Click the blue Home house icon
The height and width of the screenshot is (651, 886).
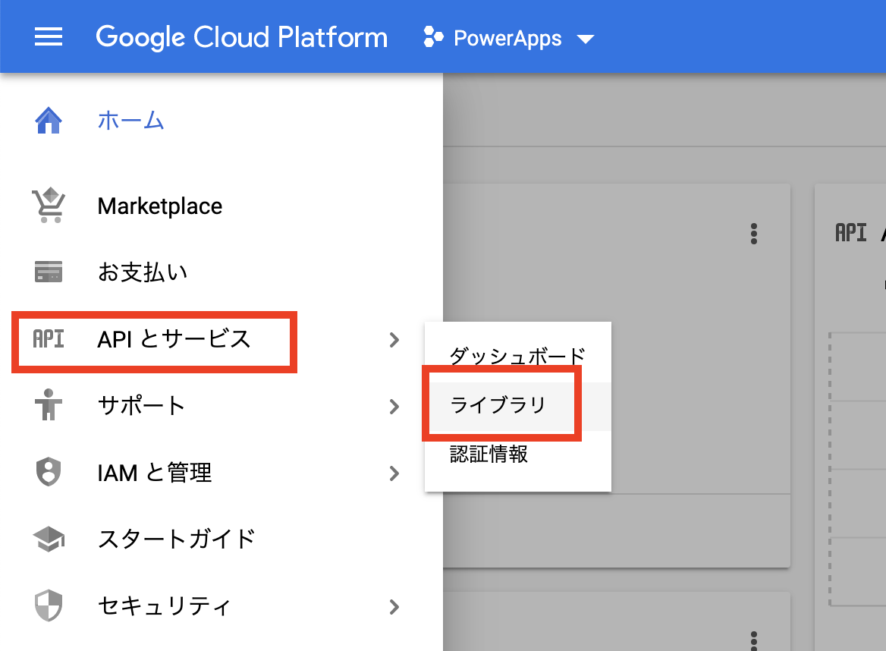click(x=49, y=121)
